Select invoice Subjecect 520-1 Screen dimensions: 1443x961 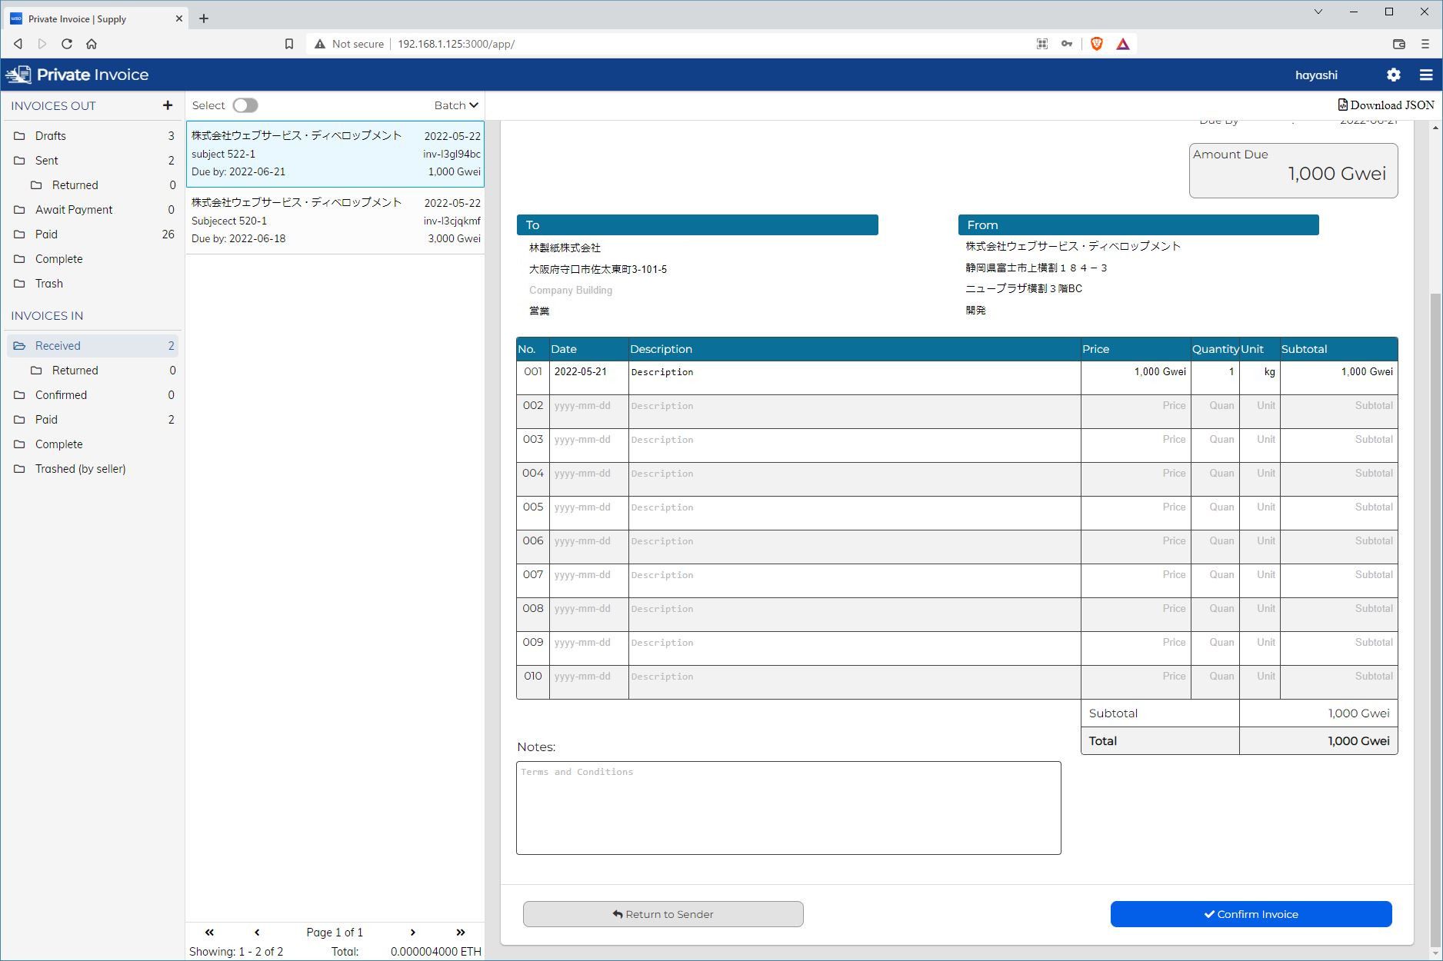pyautogui.click(x=335, y=221)
